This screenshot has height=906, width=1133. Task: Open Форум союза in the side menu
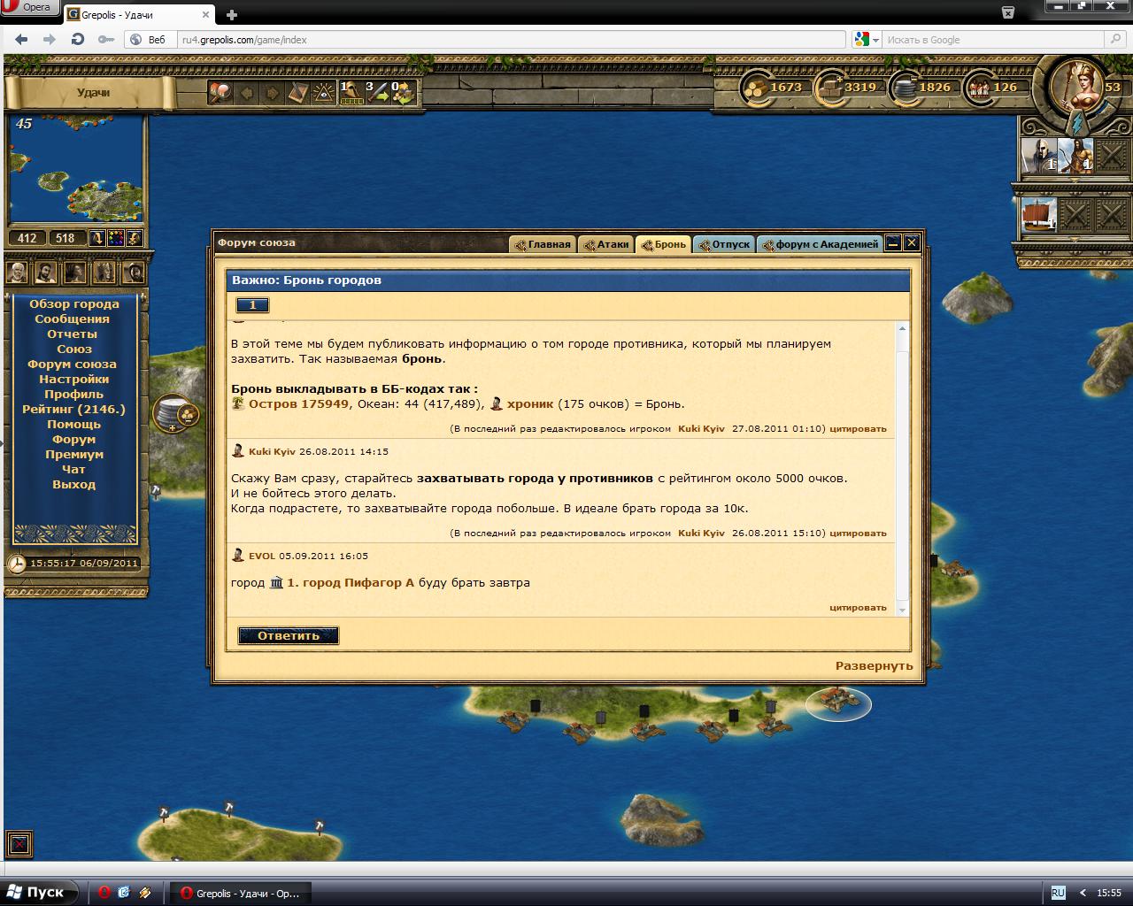(x=72, y=364)
